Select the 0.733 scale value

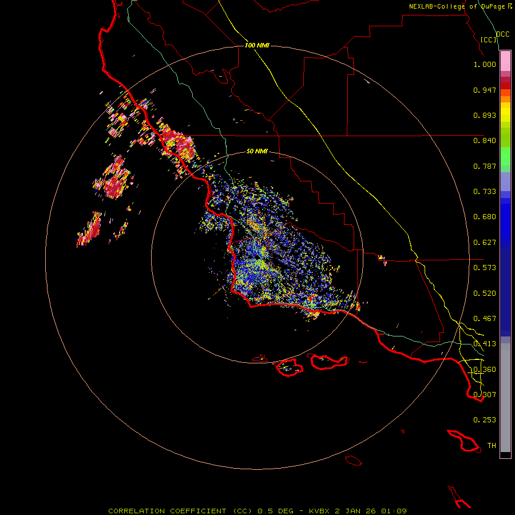coord(485,192)
